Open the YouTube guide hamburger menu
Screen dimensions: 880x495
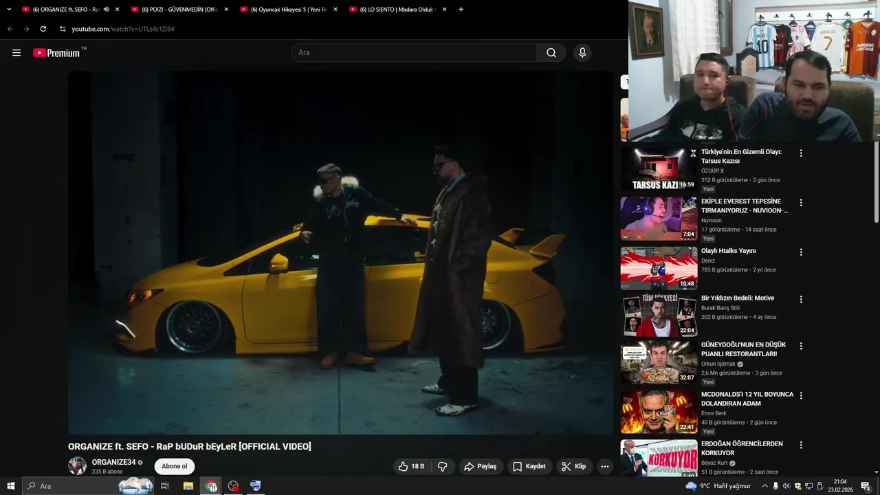16,53
